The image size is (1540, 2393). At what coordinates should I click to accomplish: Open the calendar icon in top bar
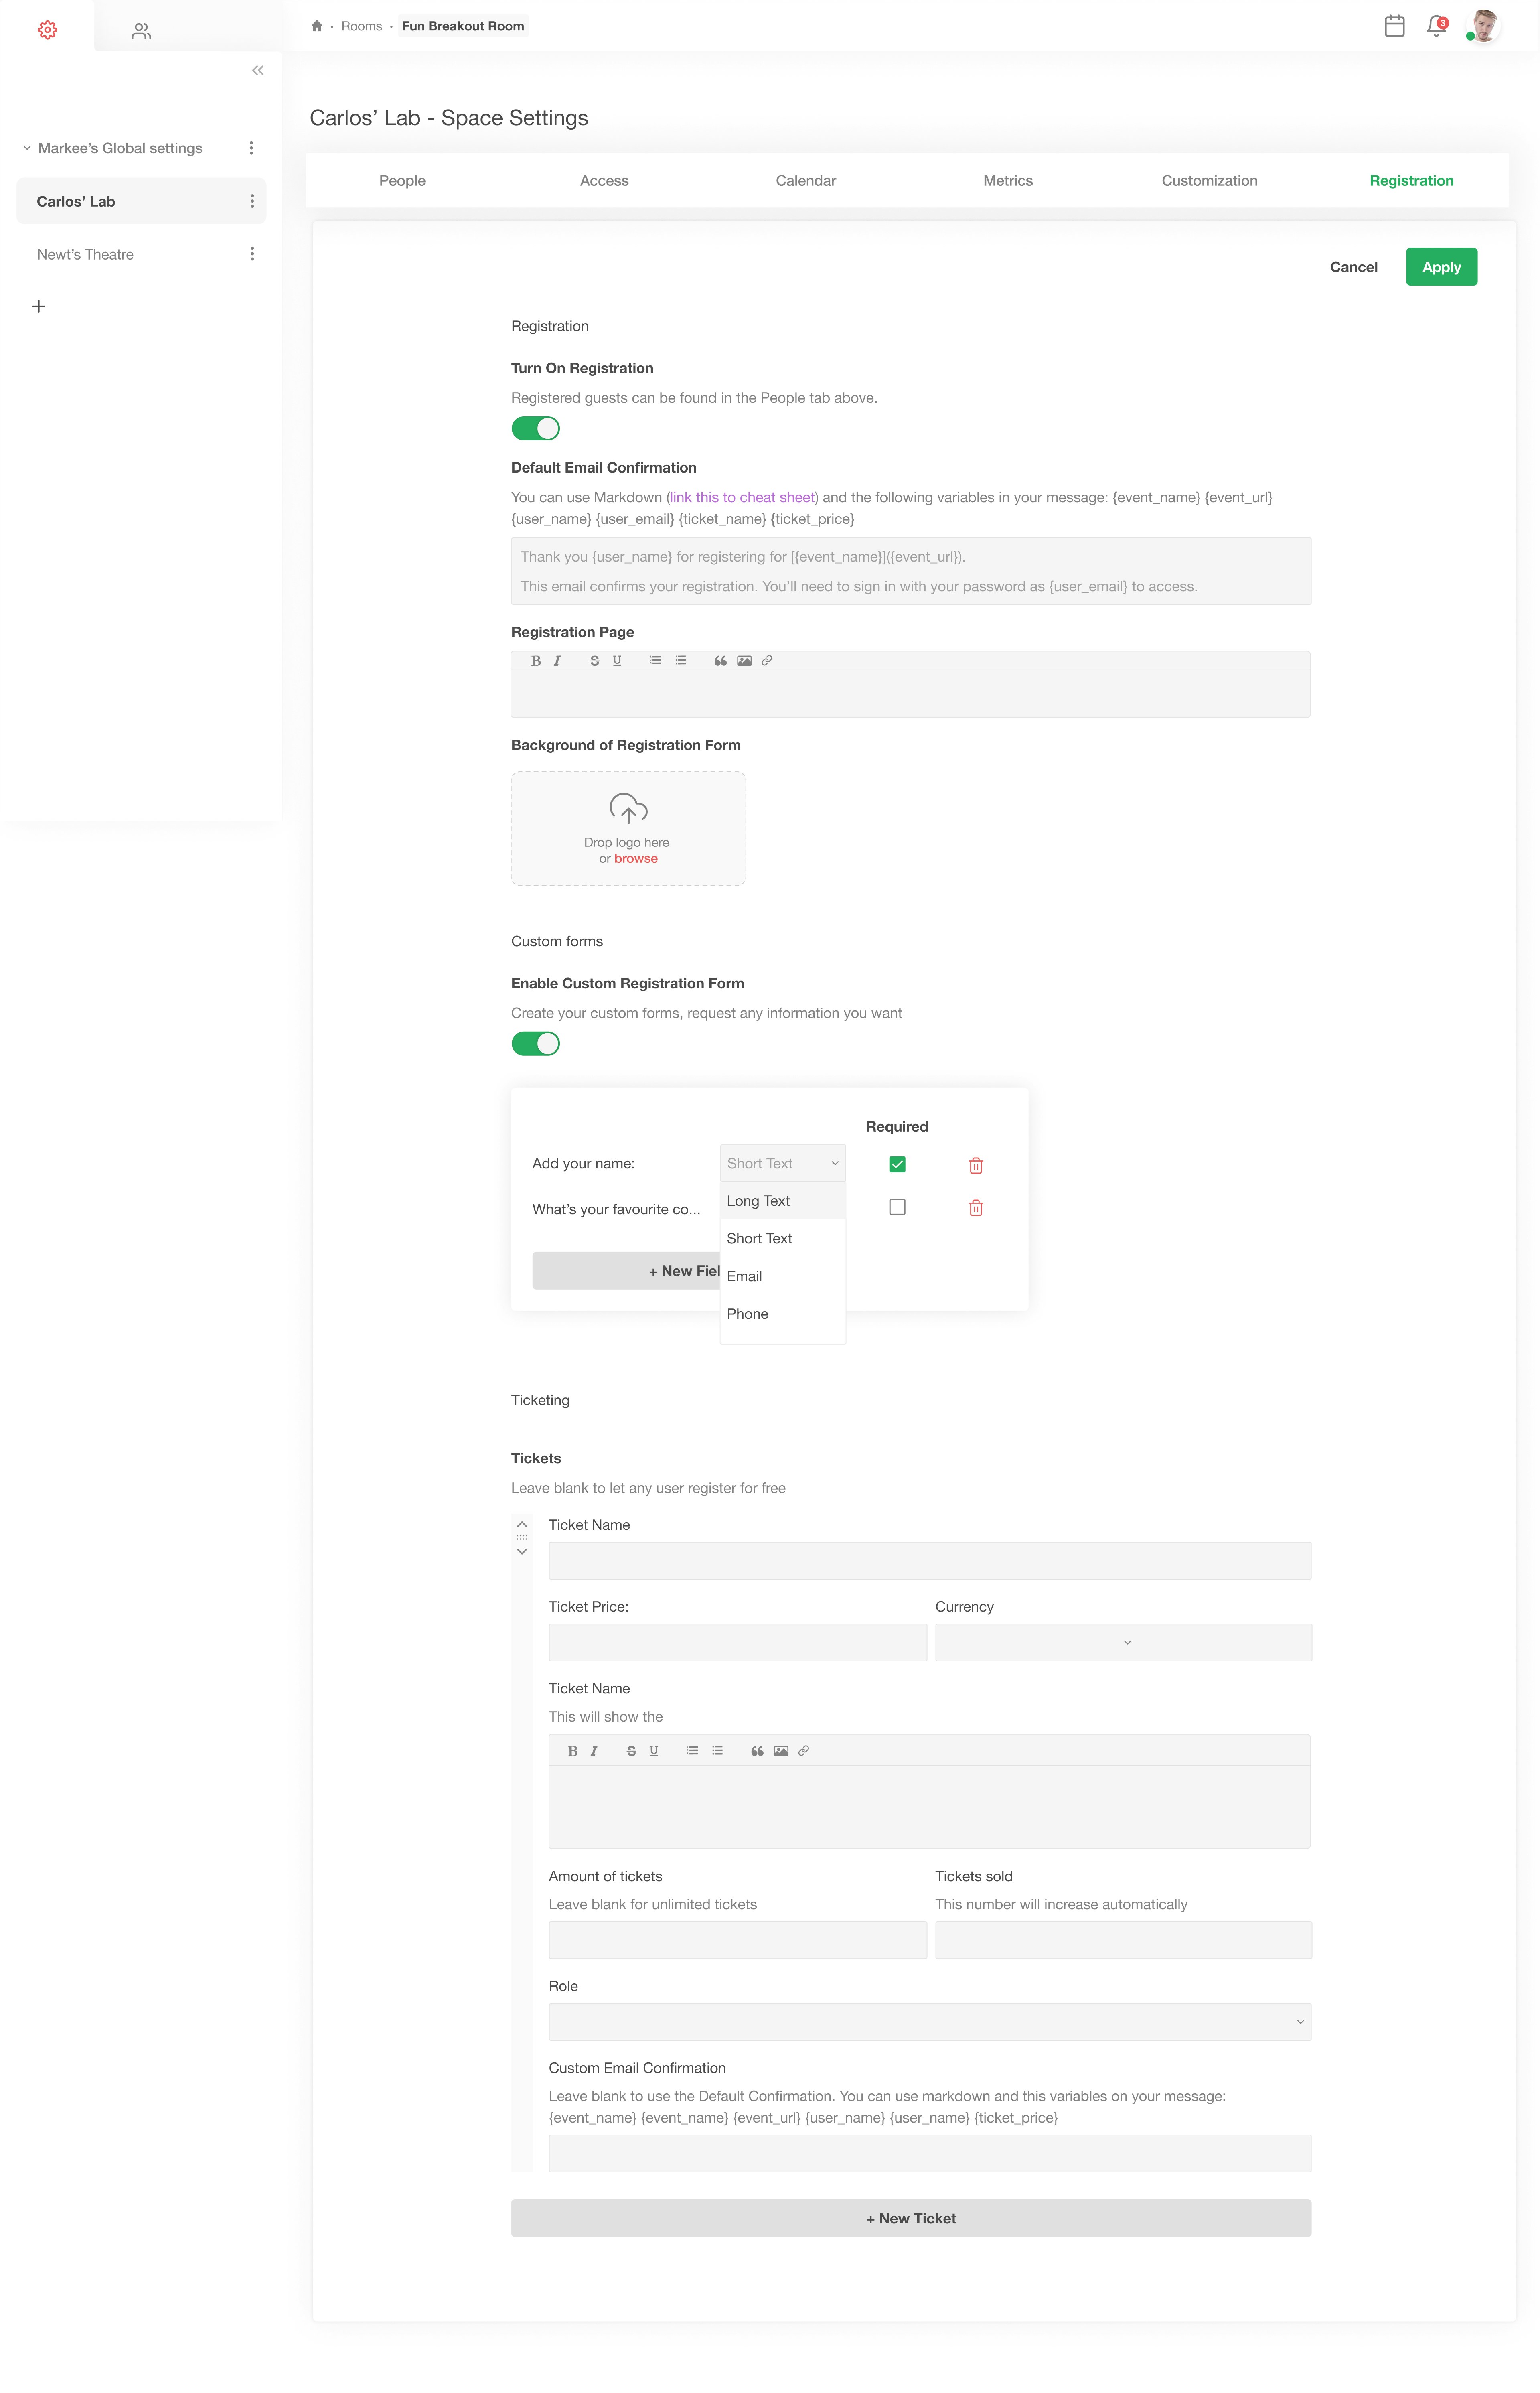(x=1394, y=26)
